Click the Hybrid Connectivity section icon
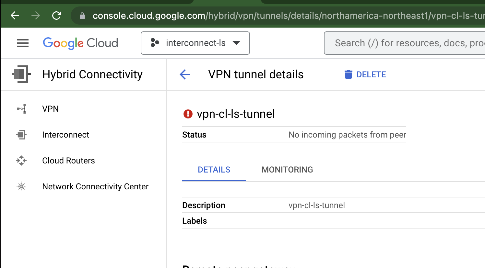Screen dimensions: 485x268 [21, 74]
